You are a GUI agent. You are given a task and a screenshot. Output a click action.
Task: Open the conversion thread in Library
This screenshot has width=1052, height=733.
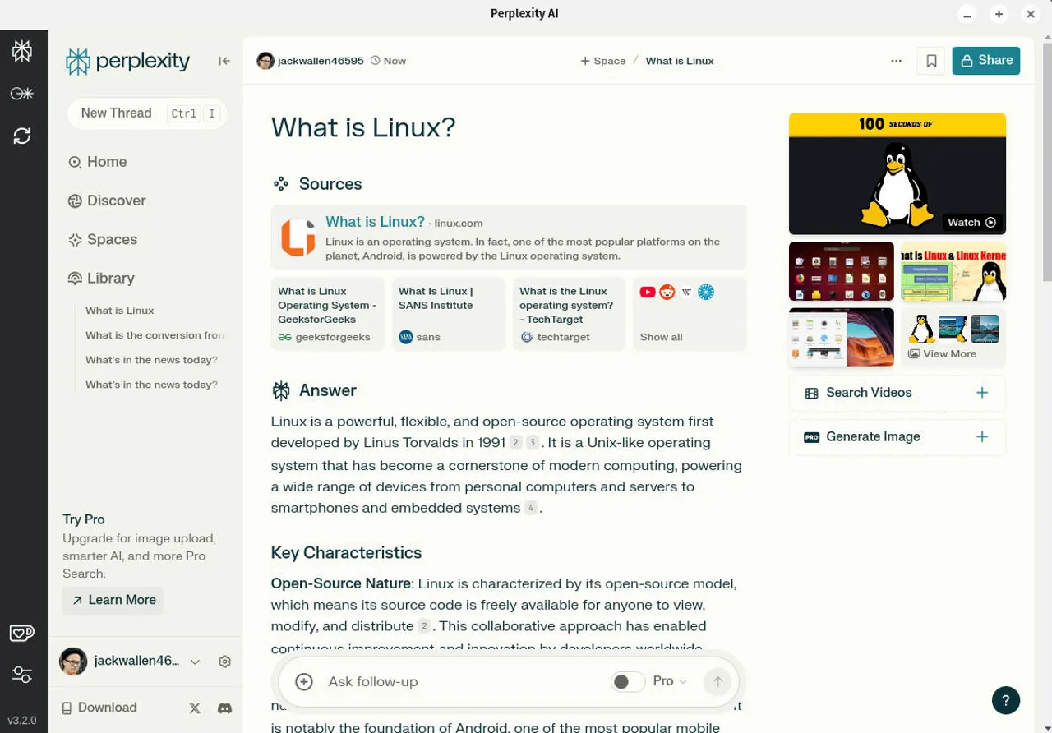[x=155, y=335]
